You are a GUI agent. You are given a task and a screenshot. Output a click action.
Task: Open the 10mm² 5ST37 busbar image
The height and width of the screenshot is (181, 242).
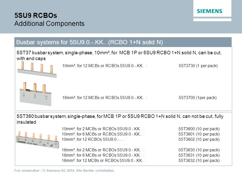(x=37, y=69)
